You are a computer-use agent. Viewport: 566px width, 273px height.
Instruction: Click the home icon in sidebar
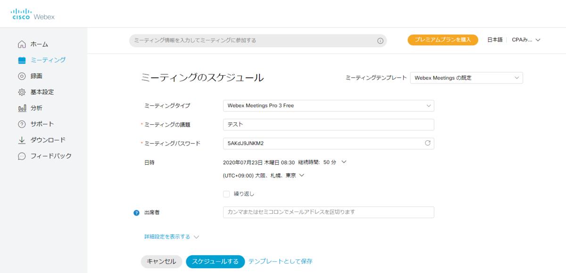tap(22, 44)
